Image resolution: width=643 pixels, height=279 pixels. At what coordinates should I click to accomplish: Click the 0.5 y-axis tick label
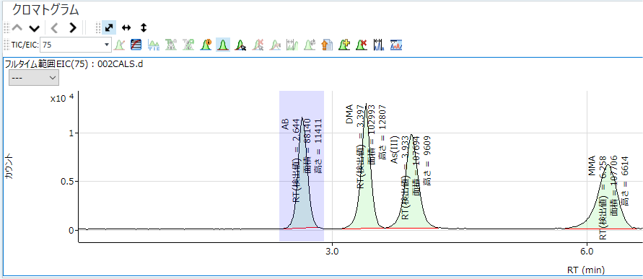pyautogui.click(x=67, y=182)
